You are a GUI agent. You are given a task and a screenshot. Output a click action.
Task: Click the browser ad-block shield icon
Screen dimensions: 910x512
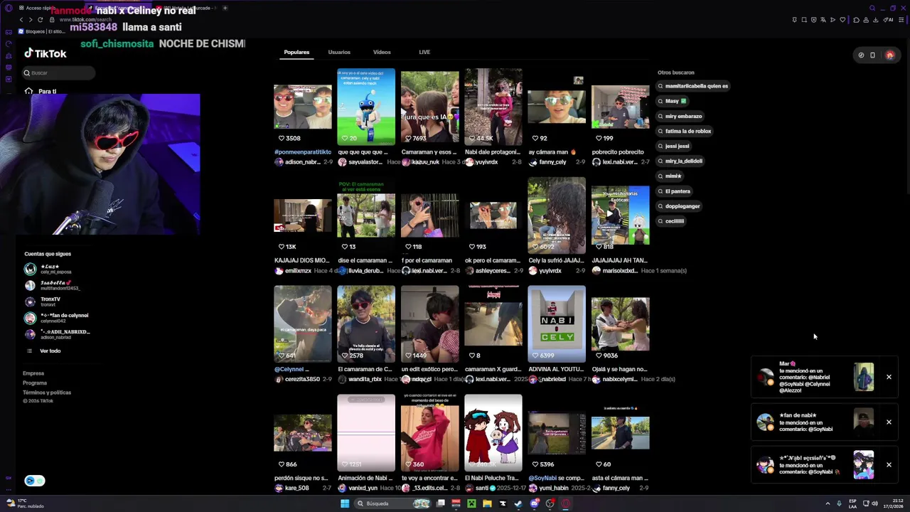coord(814,20)
